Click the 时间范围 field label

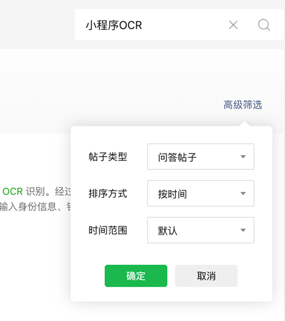click(108, 230)
